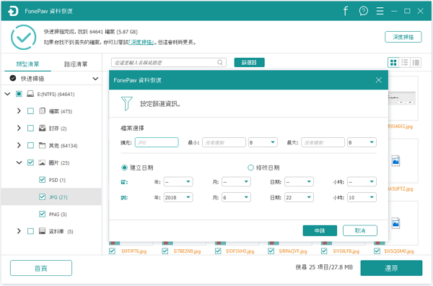This screenshot has height=286, width=433.
Task: Click the funnel filter icon in dialog
Action: click(127, 103)
